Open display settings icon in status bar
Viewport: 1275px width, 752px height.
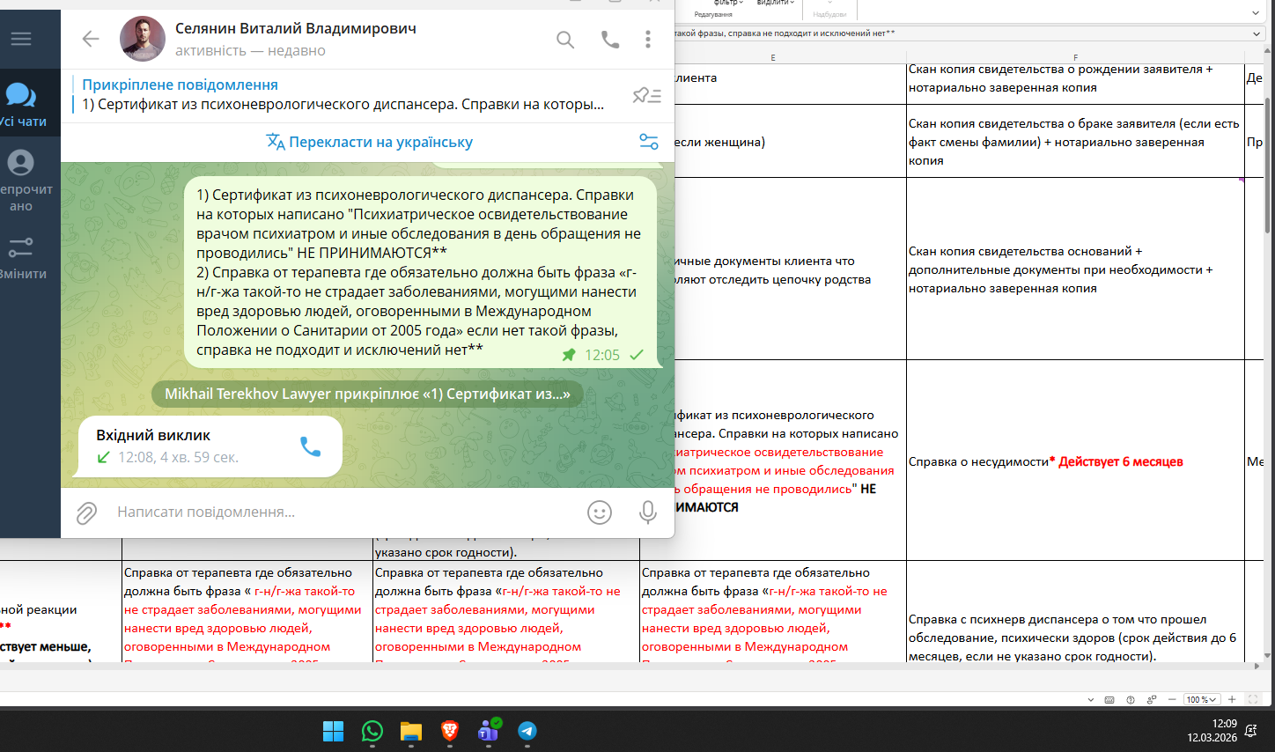click(x=1151, y=700)
